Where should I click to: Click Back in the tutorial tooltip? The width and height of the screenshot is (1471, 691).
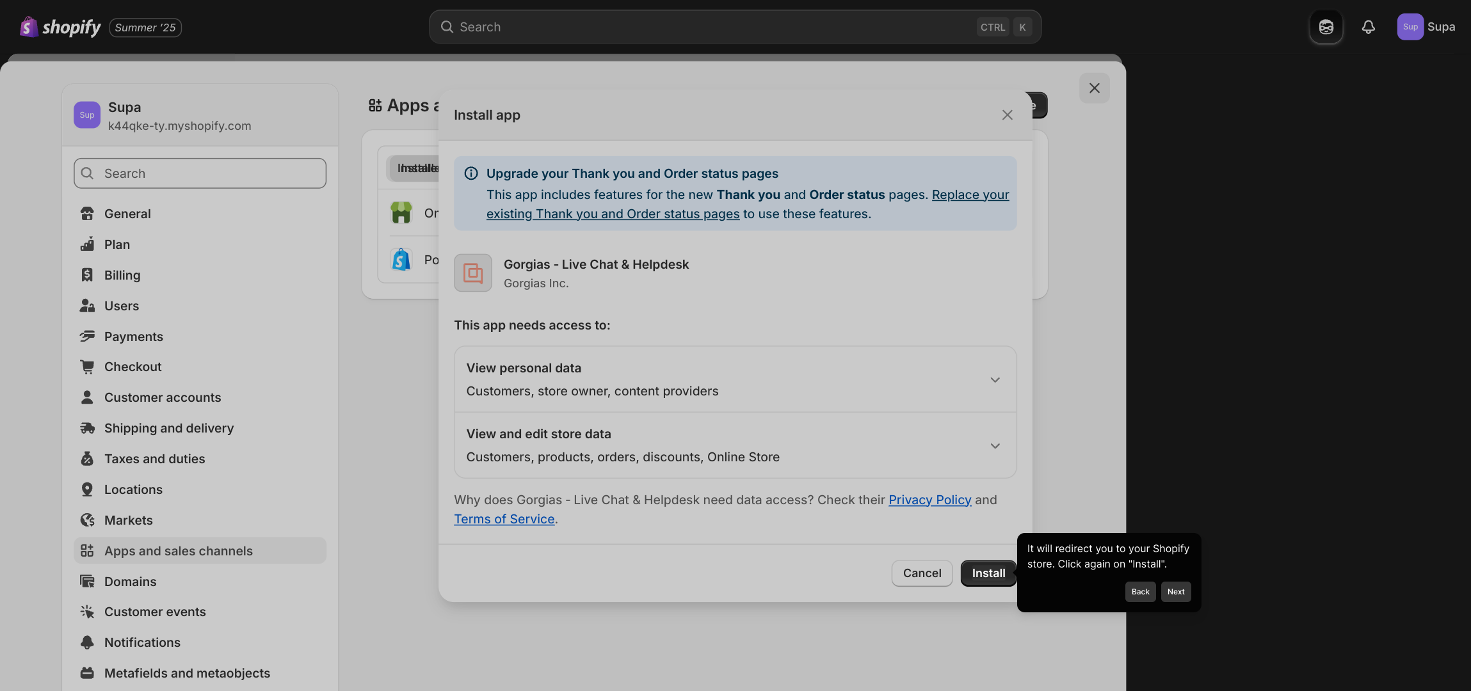click(x=1140, y=592)
